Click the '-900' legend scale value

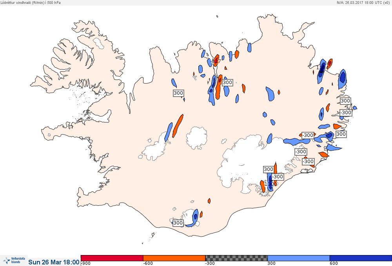(86, 264)
